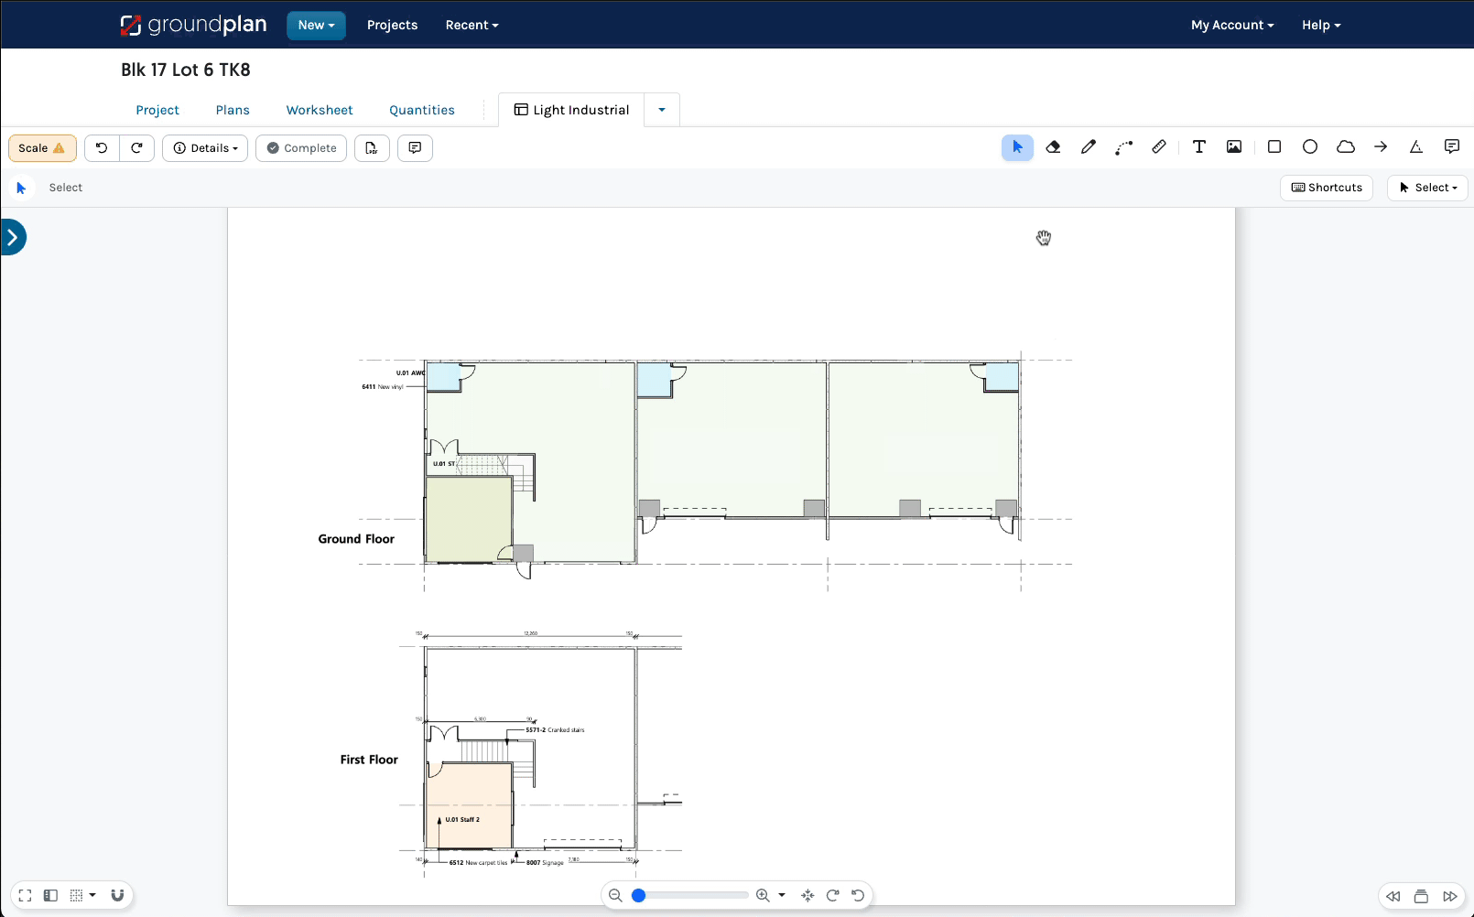Image resolution: width=1474 pixels, height=917 pixels.
Task: Open the Help dropdown
Action: coord(1321,26)
